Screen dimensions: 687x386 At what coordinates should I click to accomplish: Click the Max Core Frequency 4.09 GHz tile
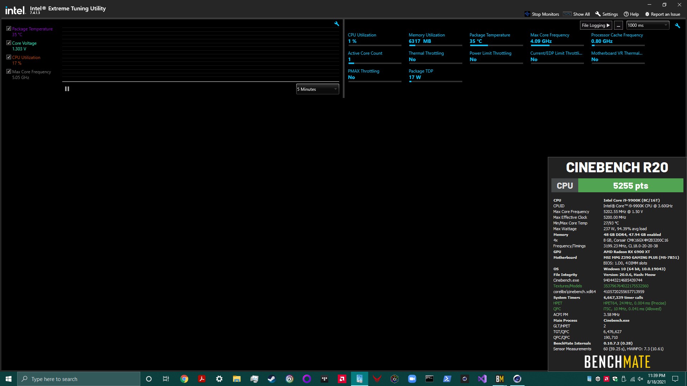click(x=557, y=39)
